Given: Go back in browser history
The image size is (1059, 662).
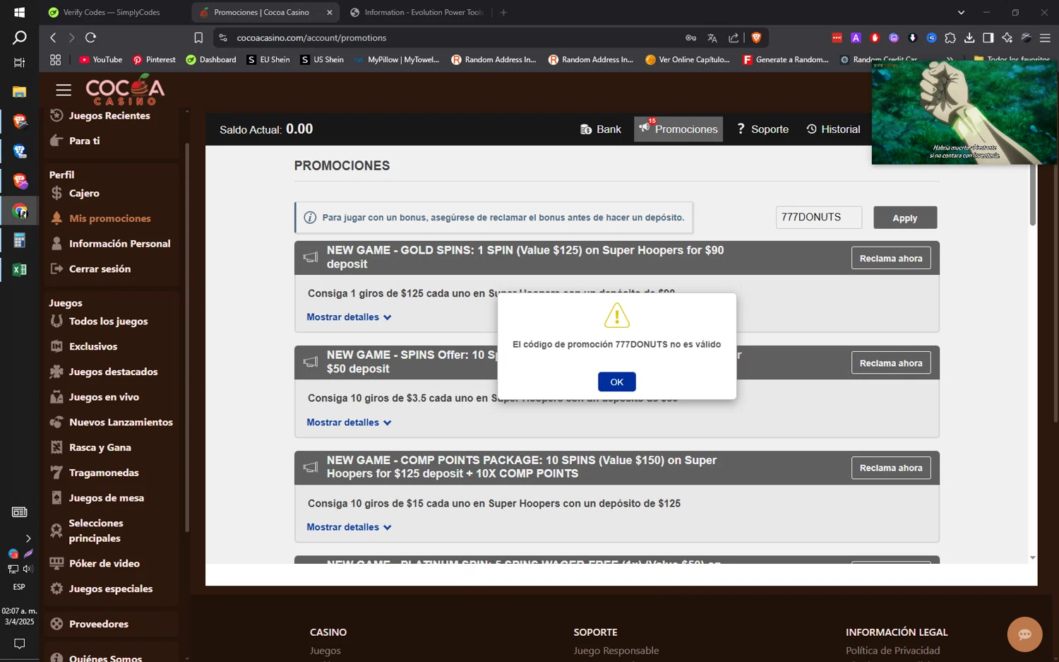Looking at the screenshot, I should (x=53, y=37).
